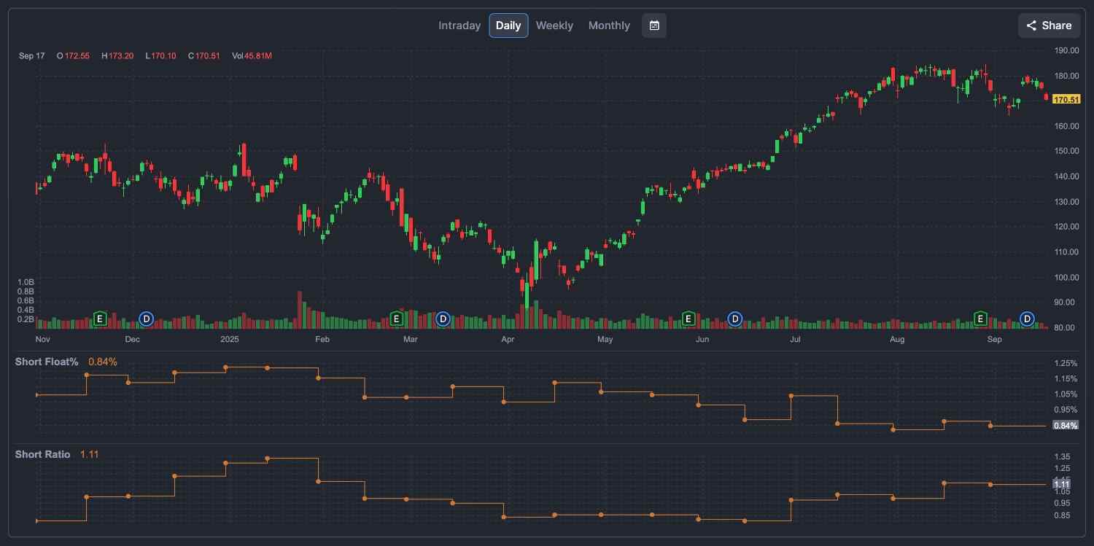Select the Intraday view
Screen dimensions: 1094x546
coord(459,25)
